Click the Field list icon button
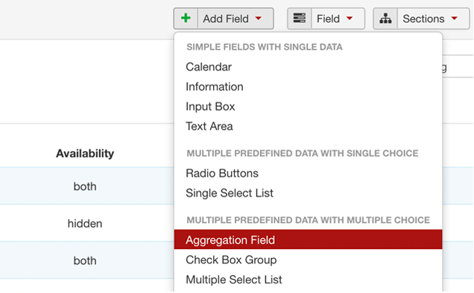This screenshot has height=293, width=474. [300, 19]
